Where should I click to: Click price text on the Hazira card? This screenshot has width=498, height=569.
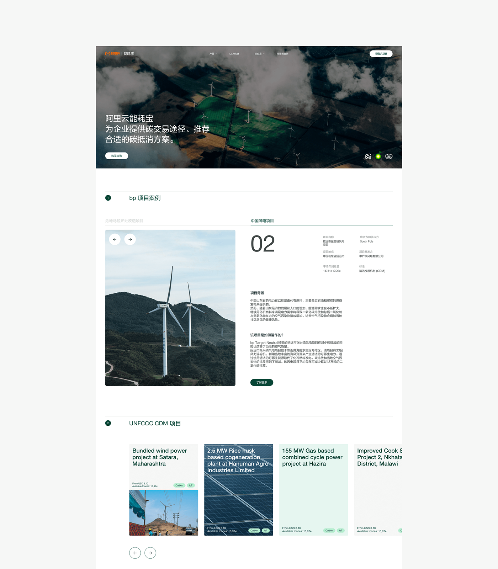click(x=292, y=528)
